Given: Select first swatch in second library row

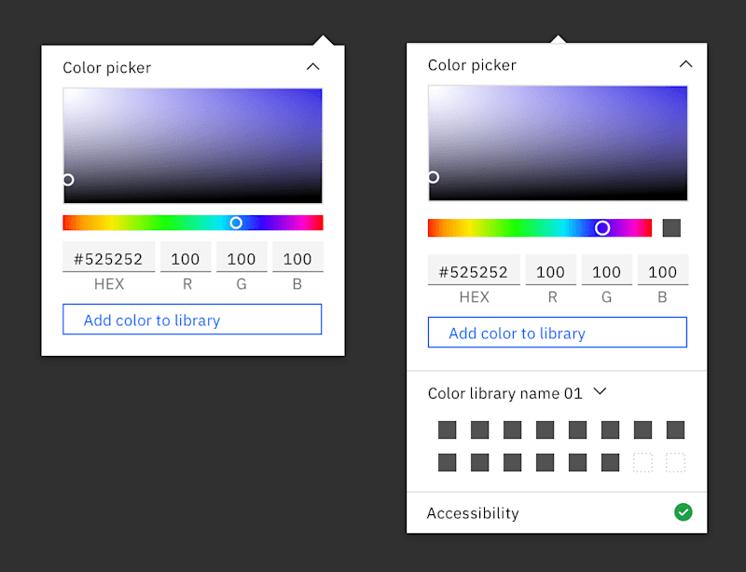Looking at the screenshot, I should (x=448, y=462).
